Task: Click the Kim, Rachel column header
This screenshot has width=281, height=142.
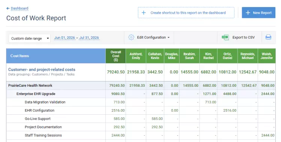Action: point(208,56)
